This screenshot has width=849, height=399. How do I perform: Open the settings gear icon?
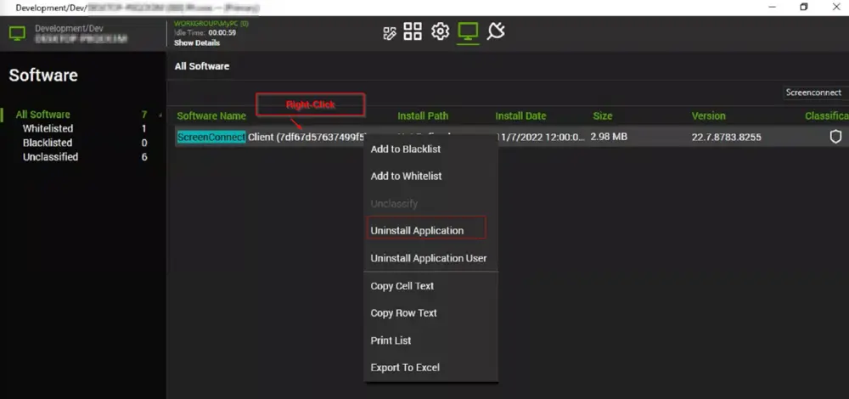tap(440, 31)
